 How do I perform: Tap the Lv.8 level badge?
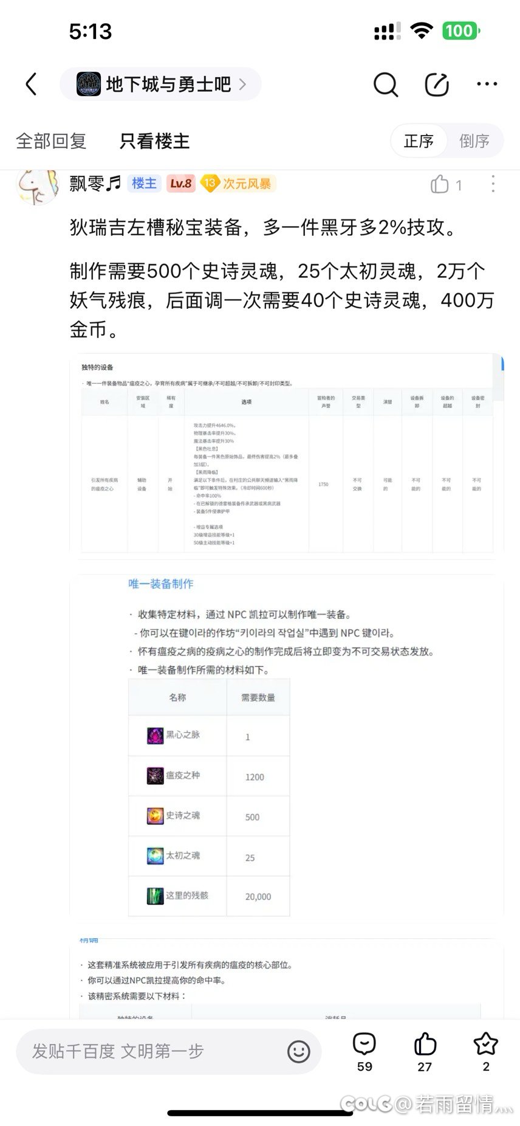180,184
